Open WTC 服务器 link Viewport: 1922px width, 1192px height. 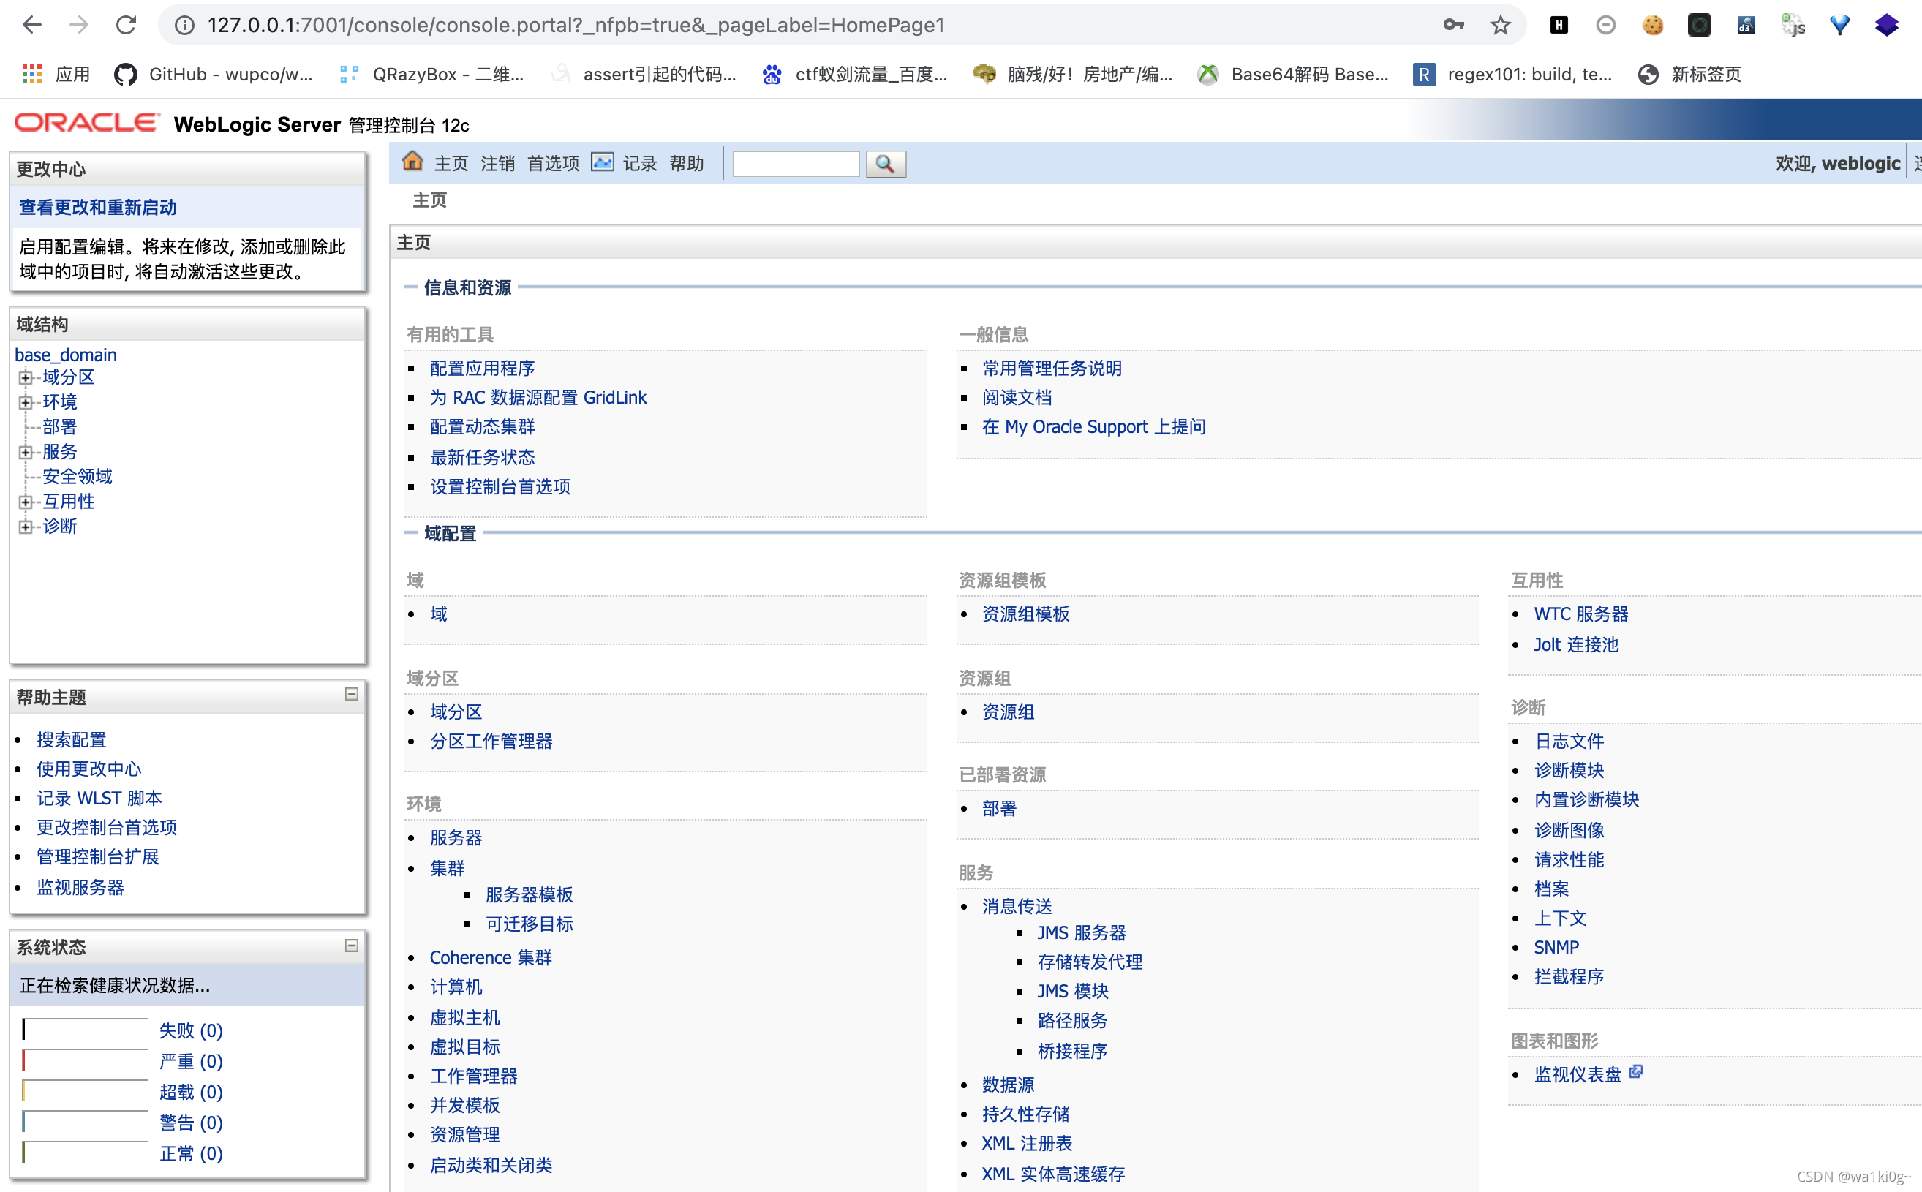tap(1580, 614)
